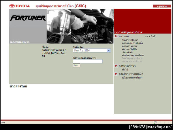Open ผังวงจรไฟฟ้า wiring diagram link

129,49
